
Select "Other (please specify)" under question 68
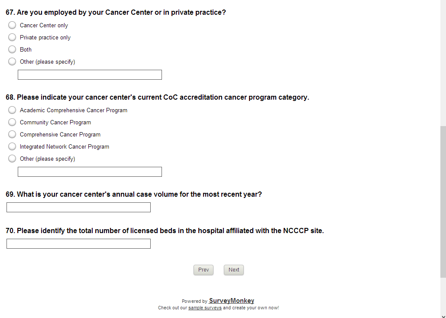(x=12, y=159)
